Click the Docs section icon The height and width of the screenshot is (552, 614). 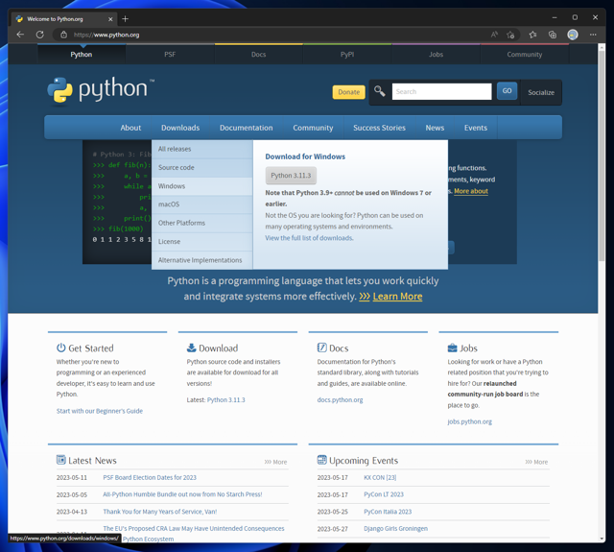tap(322, 348)
